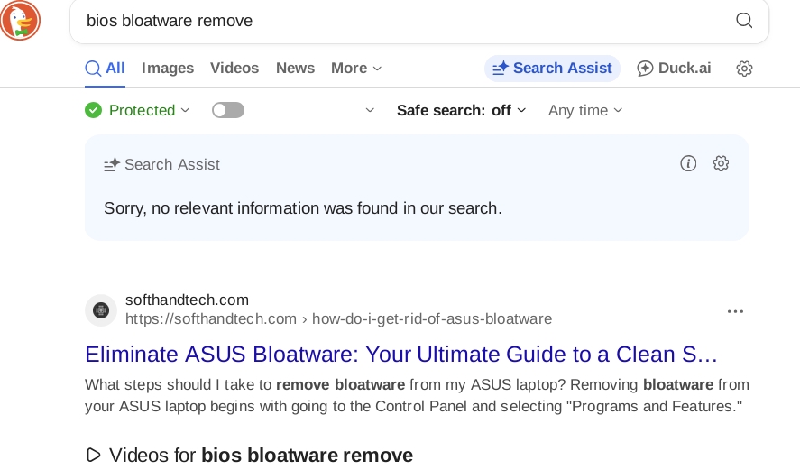Click the Search Assist info icon
This screenshot has width=800, height=470.
pos(688,163)
